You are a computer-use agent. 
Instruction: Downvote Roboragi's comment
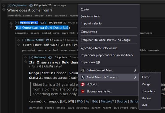(26, 62)
